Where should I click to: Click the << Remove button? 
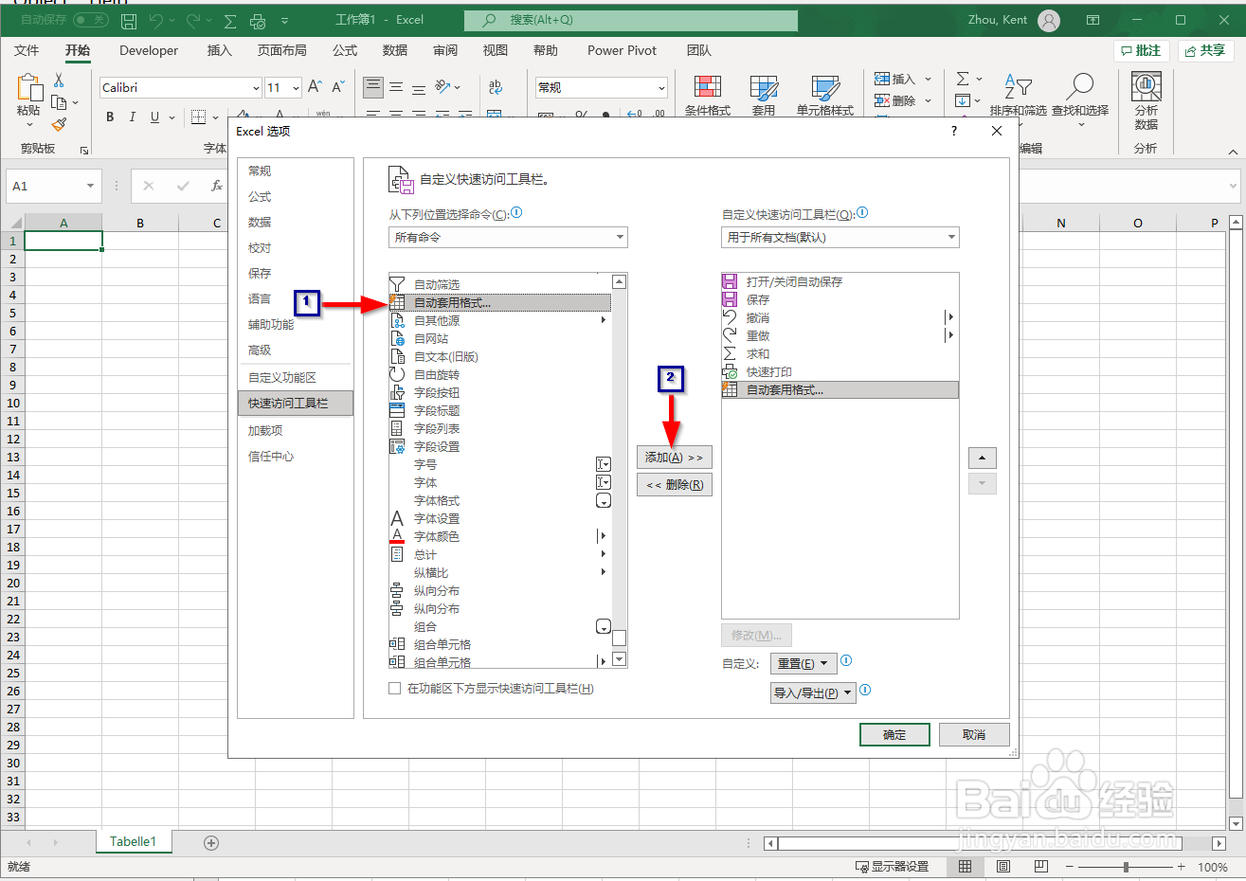point(674,485)
